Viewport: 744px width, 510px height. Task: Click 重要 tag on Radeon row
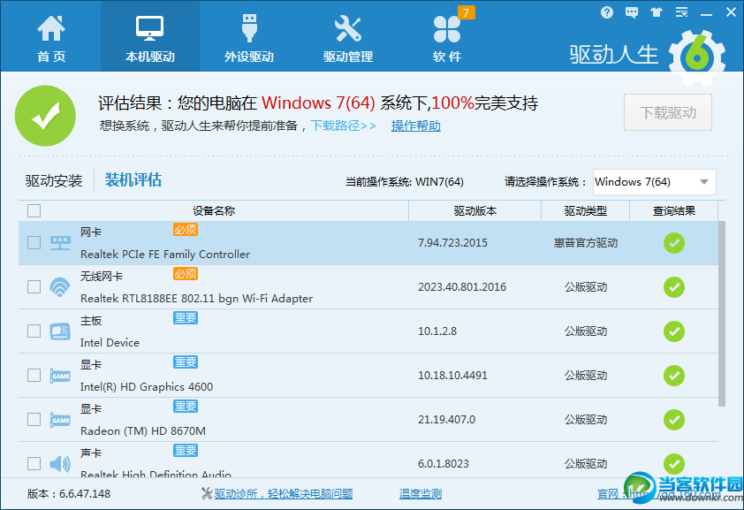pos(185,406)
